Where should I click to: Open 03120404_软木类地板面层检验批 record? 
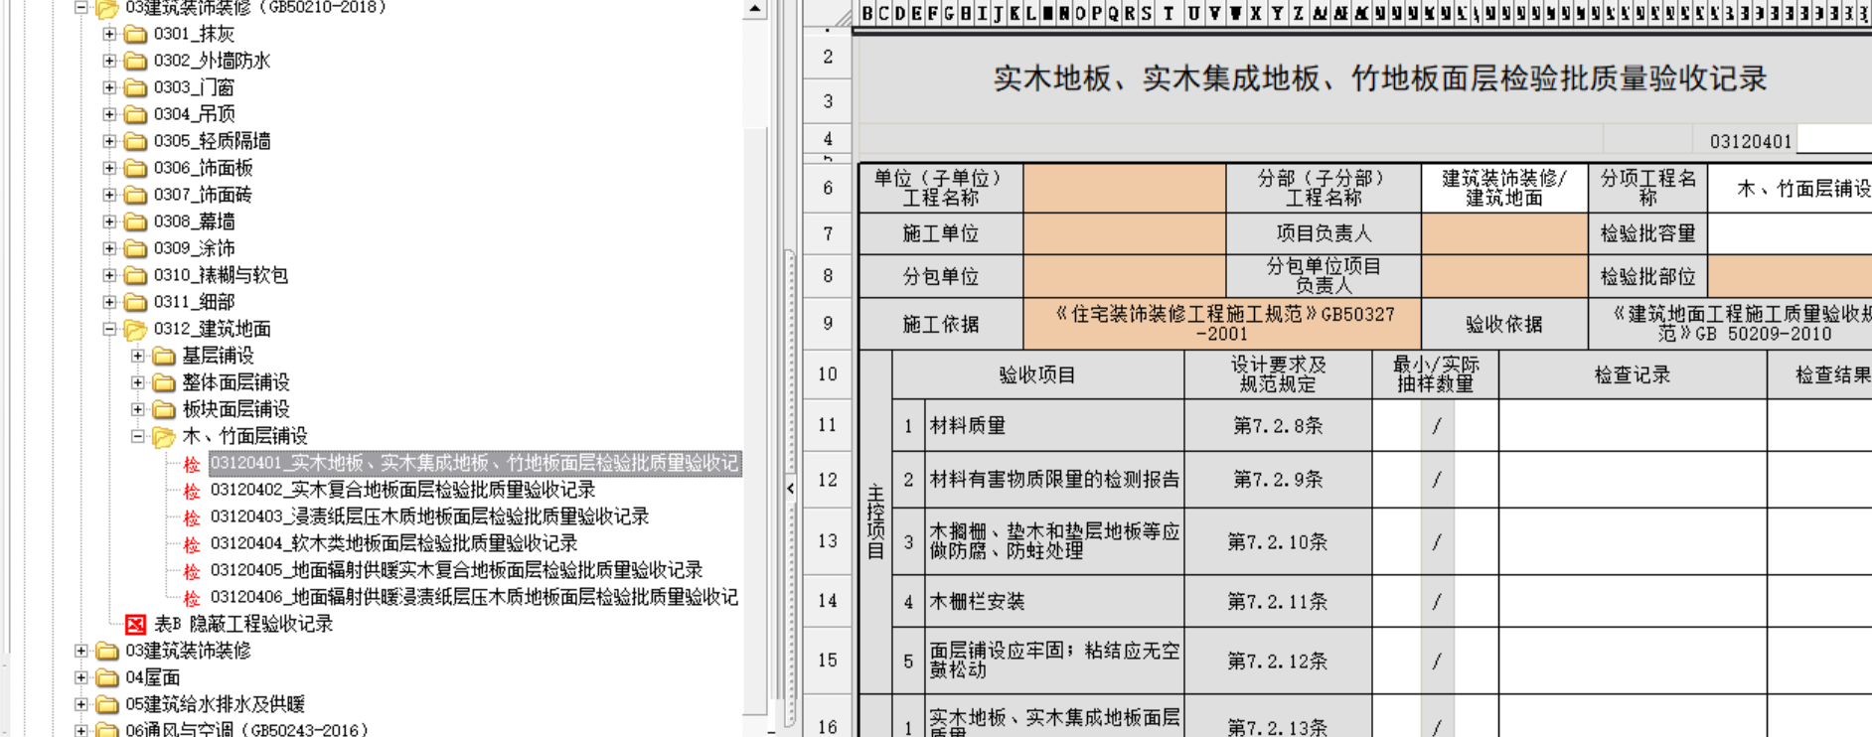[393, 543]
